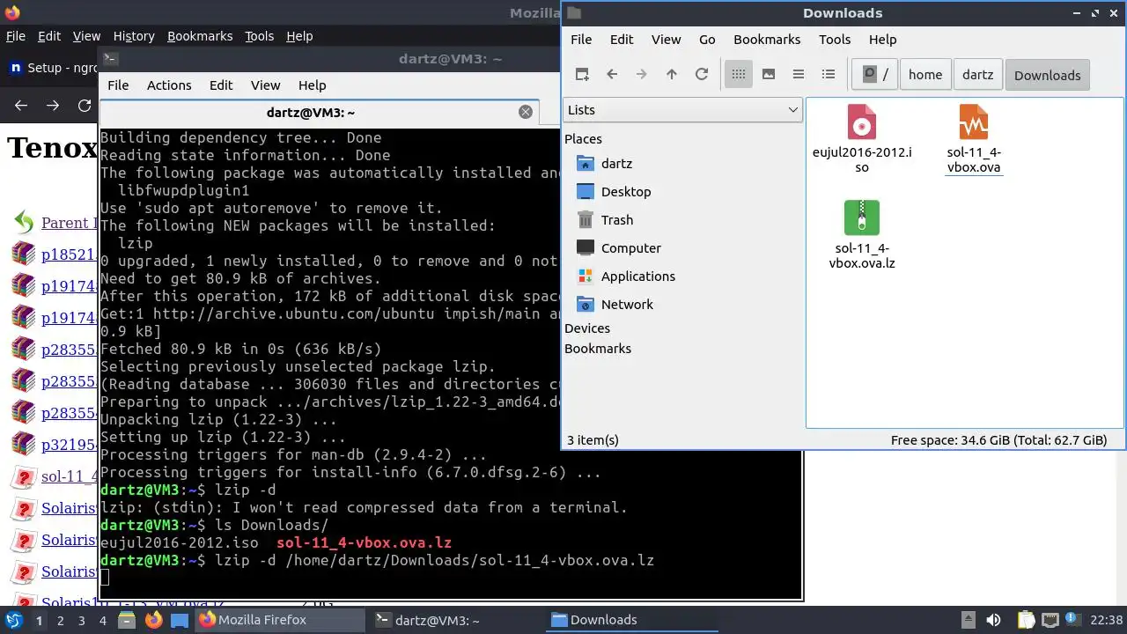Select the Devices heading in the sidebar
Image resolution: width=1127 pixels, height=634 pixels.
(x=587, y=328)
